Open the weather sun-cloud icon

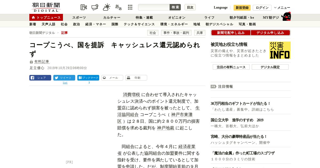107,7
